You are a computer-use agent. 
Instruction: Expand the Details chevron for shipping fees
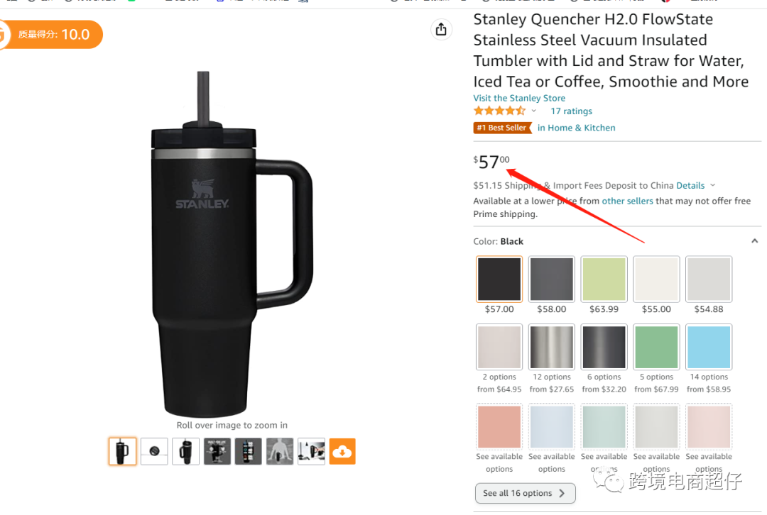click(713, 185)
